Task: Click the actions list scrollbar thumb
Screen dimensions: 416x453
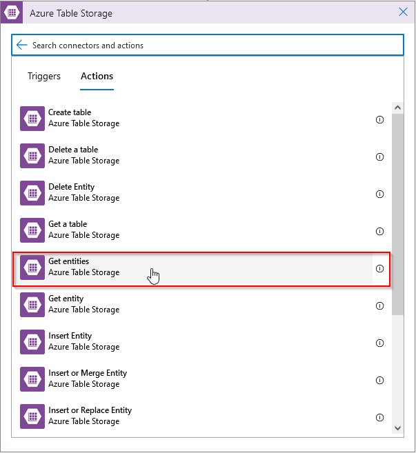Action: tap(398, 214)
